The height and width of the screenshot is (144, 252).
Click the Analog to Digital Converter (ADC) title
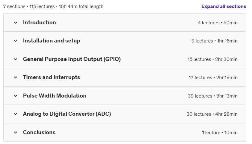[x=67, y=114]
